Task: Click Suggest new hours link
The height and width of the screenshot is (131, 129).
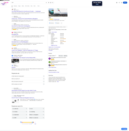Action: (54, 45)
